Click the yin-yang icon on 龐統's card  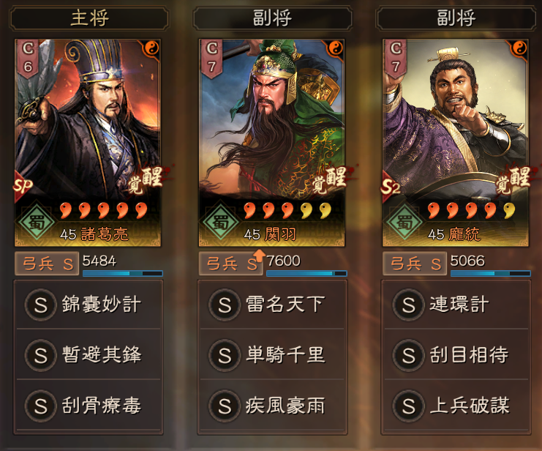click(x=519, y=48)
